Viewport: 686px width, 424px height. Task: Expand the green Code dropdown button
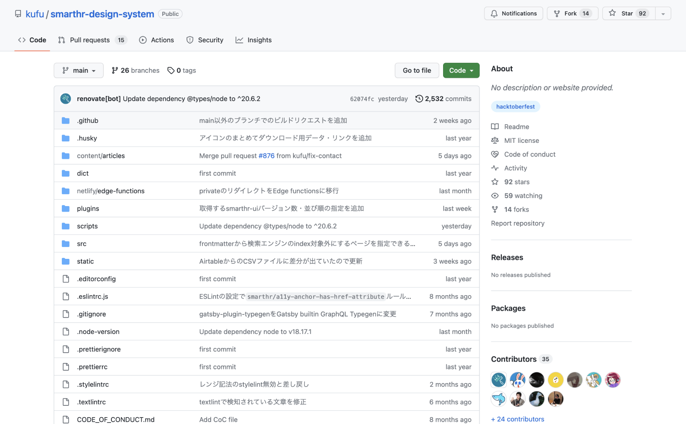461,71
